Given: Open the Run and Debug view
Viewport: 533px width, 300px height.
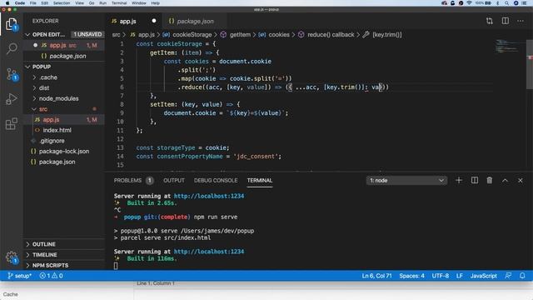Looking at the screenshot, I should pos(12,99).
